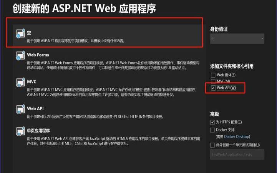The image size is (277, 173).
Task: Open the 身份验证 dropdown
Action: [237, 38]
